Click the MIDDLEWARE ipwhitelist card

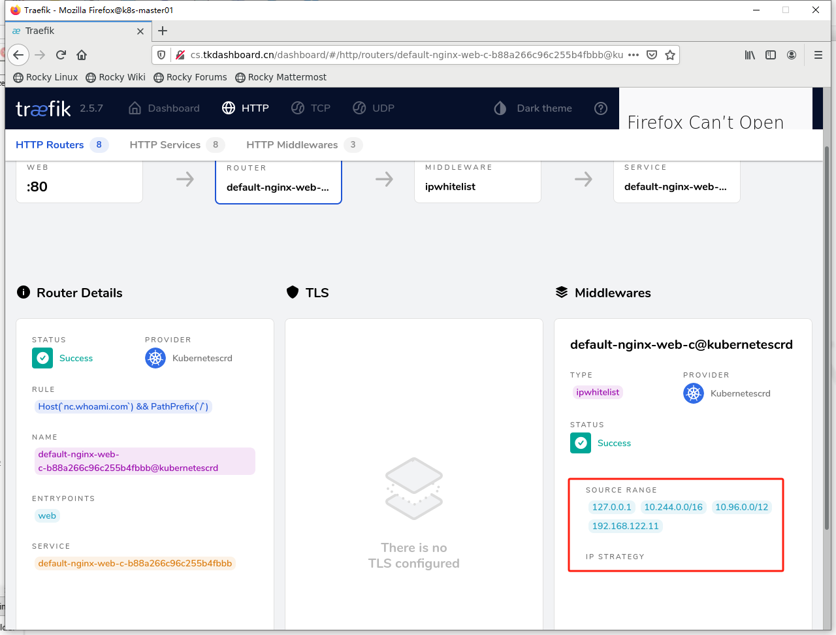pos(477,182)
